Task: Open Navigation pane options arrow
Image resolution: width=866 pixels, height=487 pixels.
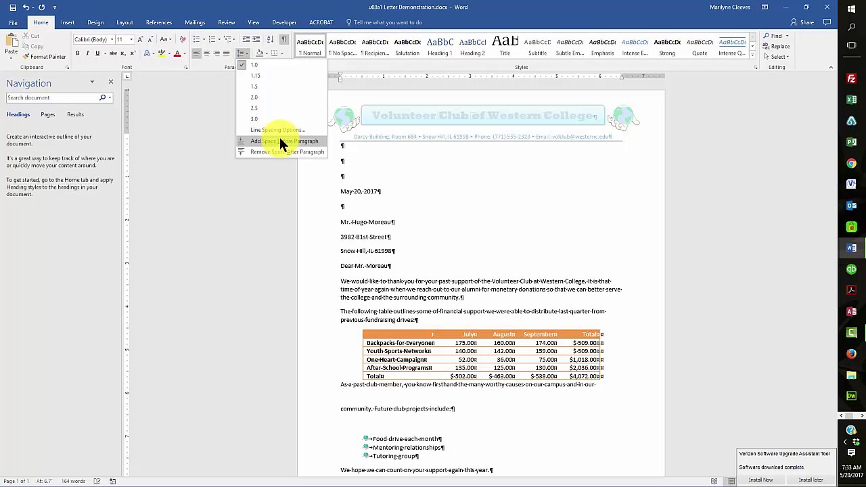Action: click(x=92, y=83)
